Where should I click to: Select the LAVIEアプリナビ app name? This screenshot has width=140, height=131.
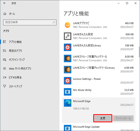click(x=81, y=23)
